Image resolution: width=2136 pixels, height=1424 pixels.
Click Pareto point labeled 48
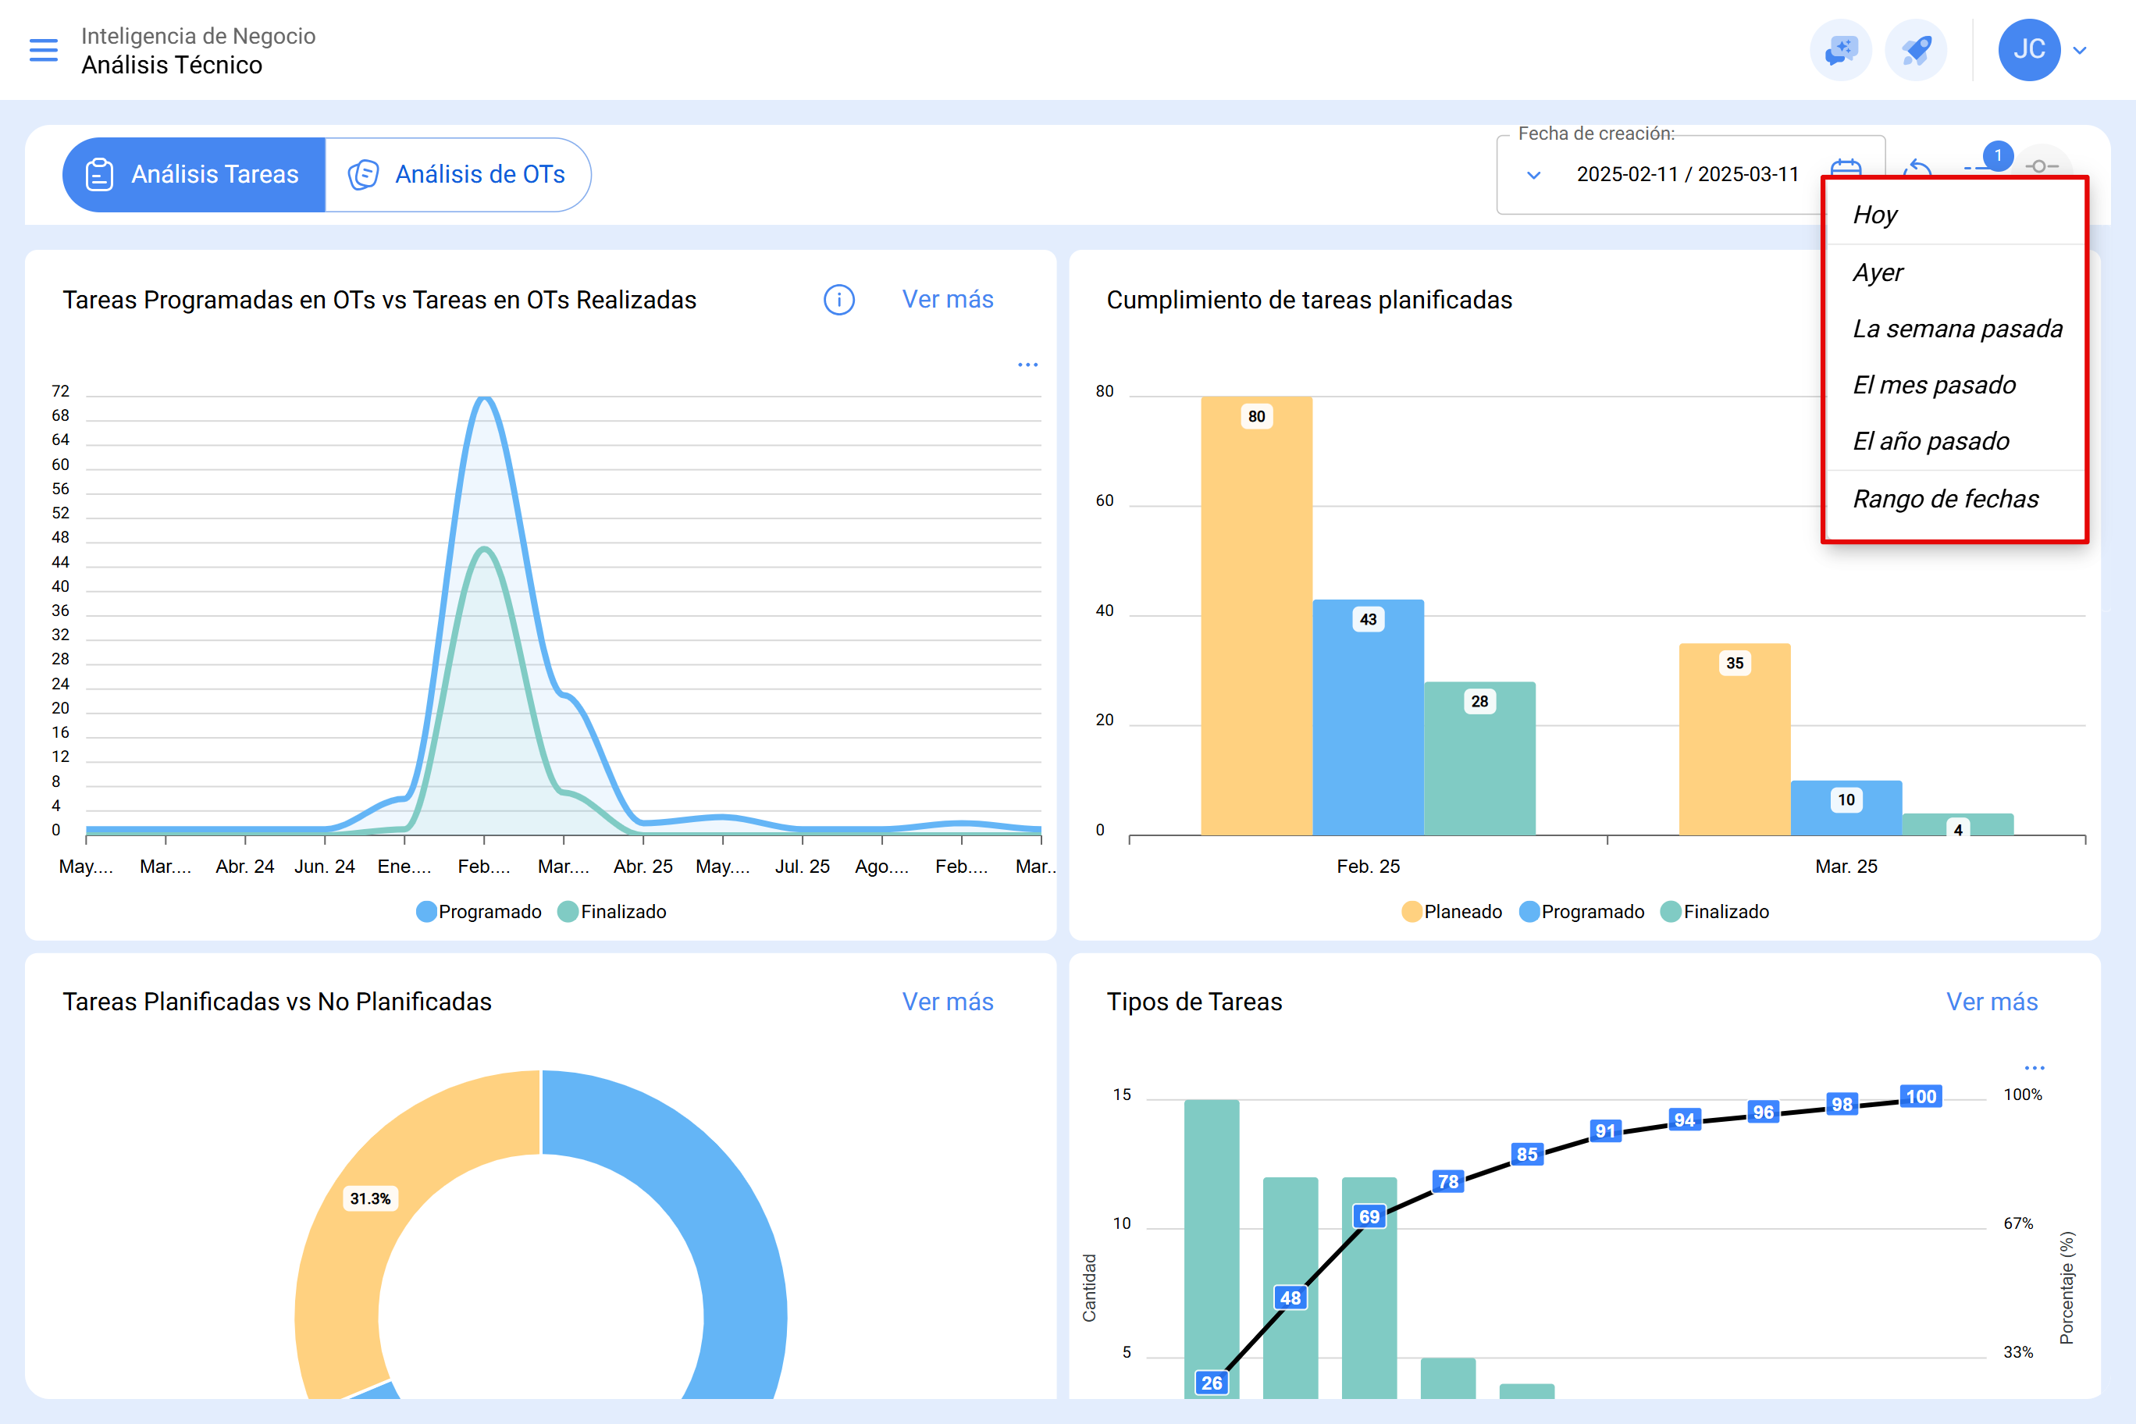click(1290, 1298)
